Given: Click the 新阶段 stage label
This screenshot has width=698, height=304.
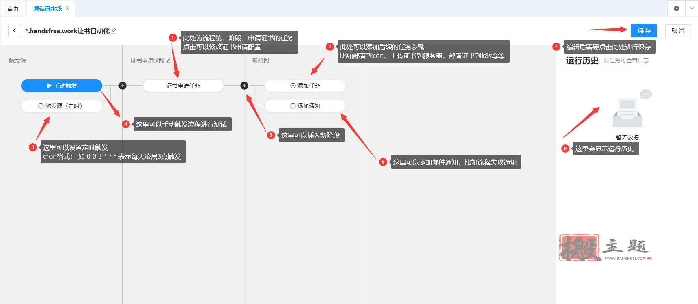Looking at the screenshot, I should point(261,60).
